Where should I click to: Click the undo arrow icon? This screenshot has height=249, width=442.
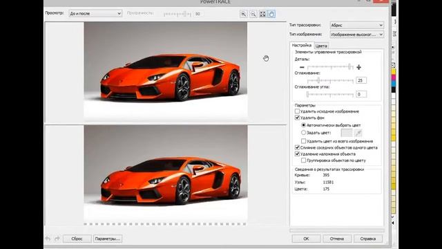tap(48, 239)
